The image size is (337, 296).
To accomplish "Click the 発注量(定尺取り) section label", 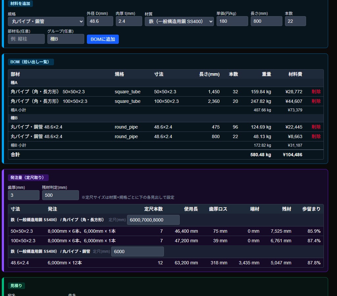I will tap(28, 178).
